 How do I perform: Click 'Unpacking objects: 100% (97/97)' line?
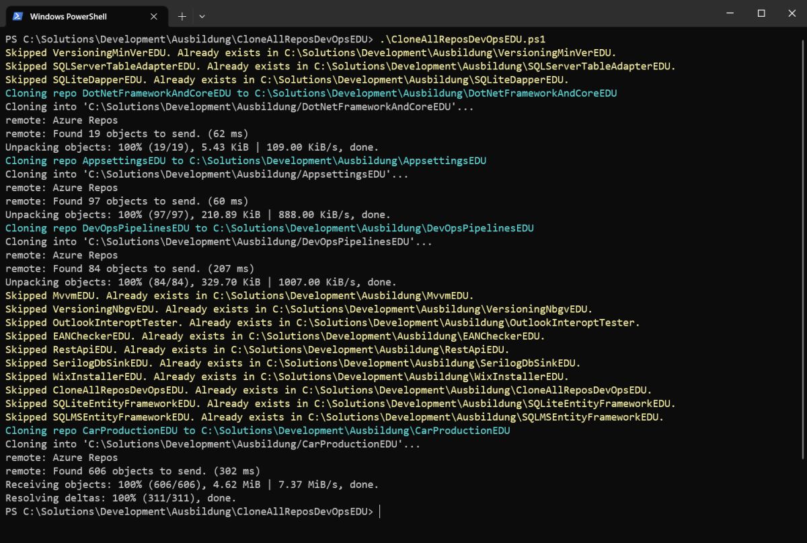coord(198,214)
